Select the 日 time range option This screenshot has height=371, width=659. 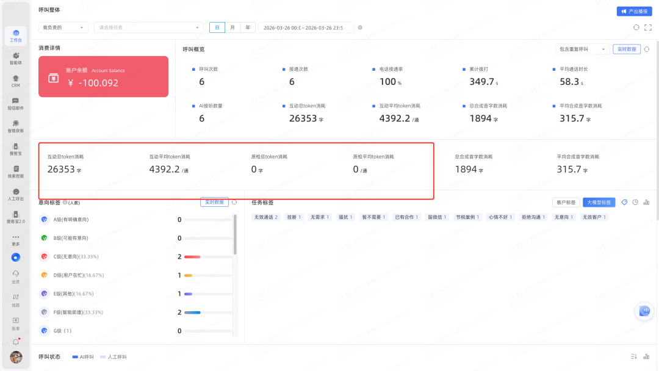click(217, 27)
